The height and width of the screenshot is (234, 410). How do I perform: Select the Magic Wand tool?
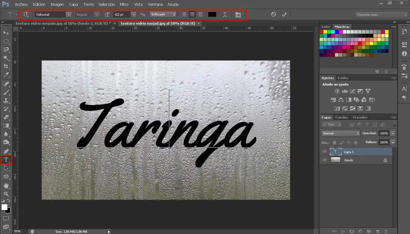[6, 58]
